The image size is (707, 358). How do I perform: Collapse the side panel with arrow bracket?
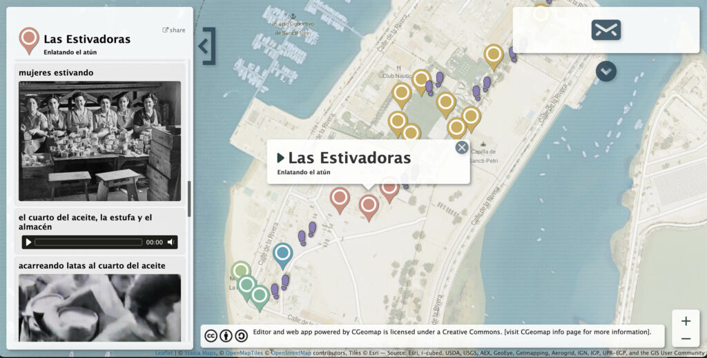[x=206, y=46]
